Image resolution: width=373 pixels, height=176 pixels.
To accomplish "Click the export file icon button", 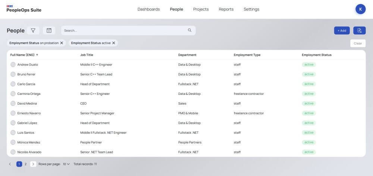I will 359,31.
